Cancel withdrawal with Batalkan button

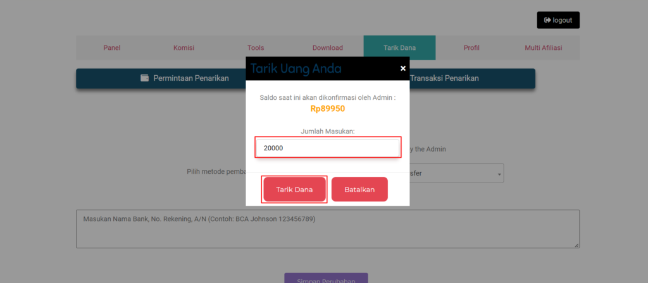pos(359,190)
